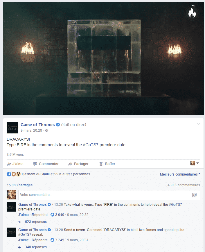Click the globe public audience icon

click(x=47, y=131)
